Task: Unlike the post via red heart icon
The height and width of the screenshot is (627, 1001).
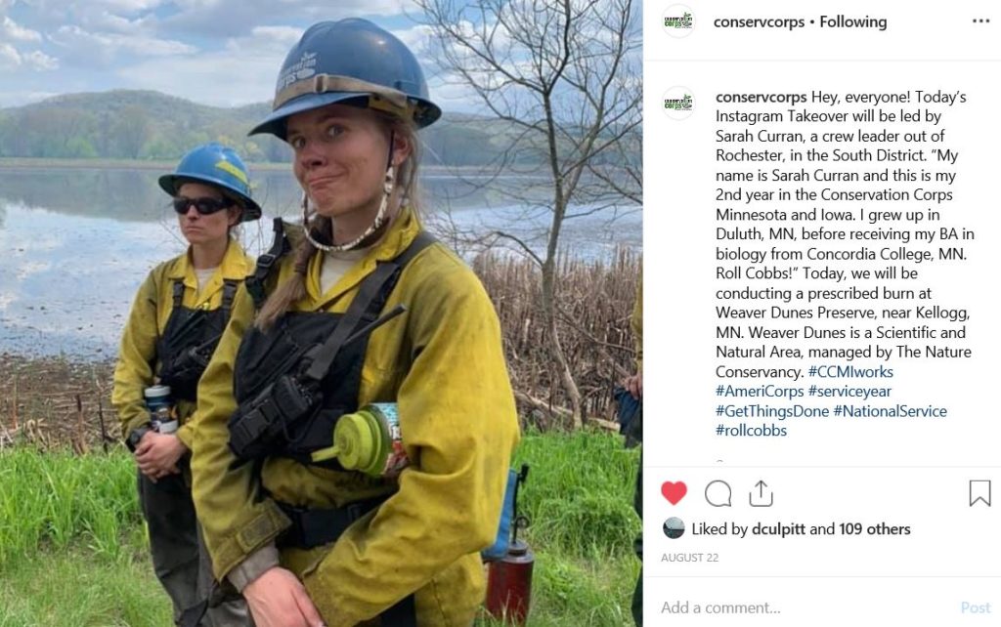Action: tap(674, 493)
